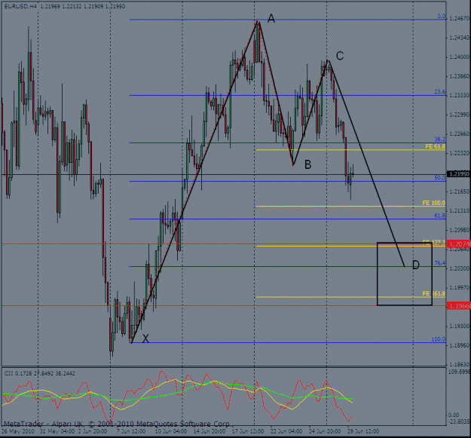Click the 1.20980 value on price axis
The height and width of the screenshot is (438, 471).
point(459,230)
